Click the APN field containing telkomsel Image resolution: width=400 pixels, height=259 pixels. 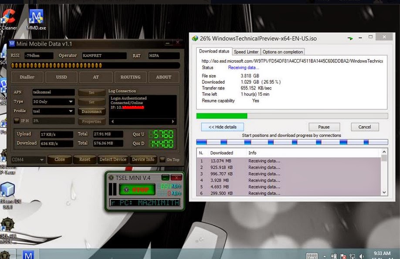53,92
